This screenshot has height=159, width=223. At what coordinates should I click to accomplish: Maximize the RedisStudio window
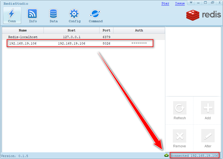205,3
